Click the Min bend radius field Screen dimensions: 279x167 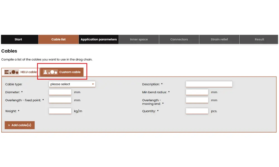click(x=197, y=92)
